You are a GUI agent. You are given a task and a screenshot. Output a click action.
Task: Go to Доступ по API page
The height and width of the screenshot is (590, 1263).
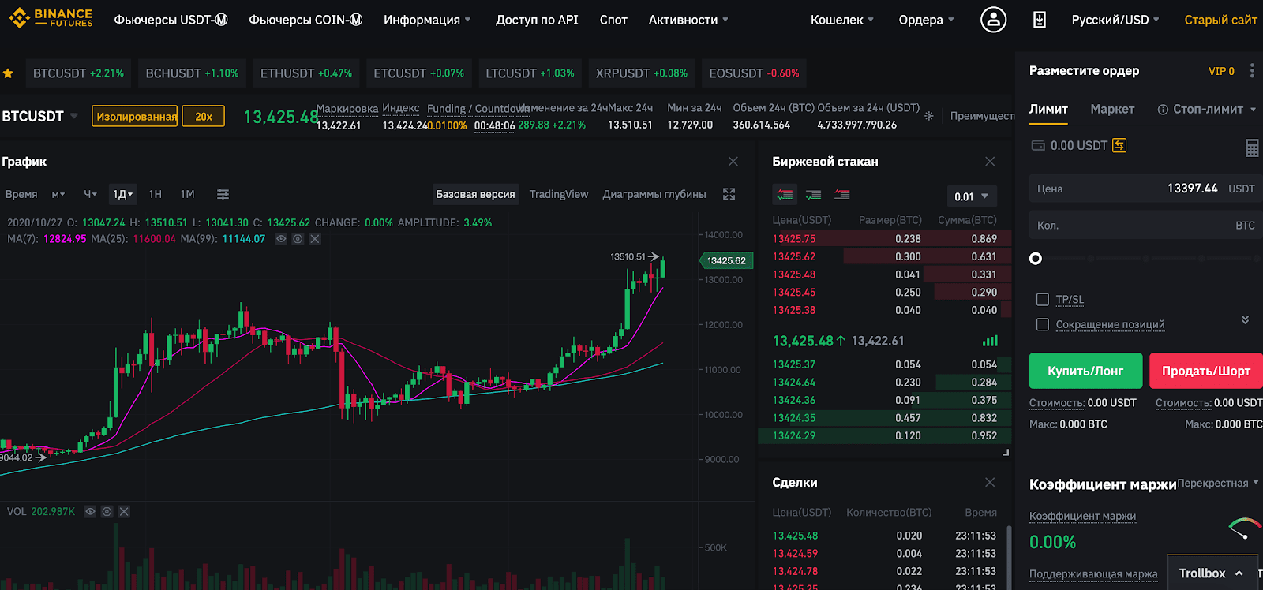[x=537, y=20]
